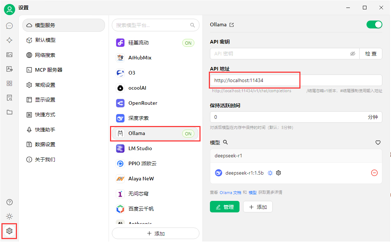The width and height of the screenshot is (391, 243).
Task: Open 模型 link in help text
Action: coord(252,193)
